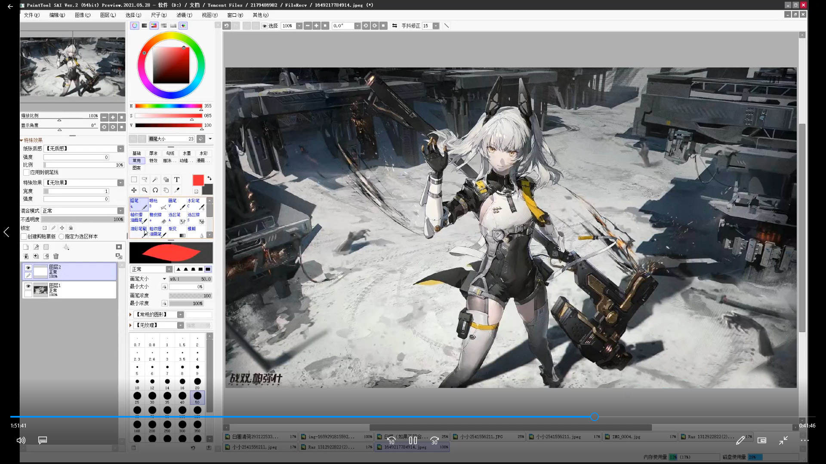Click the video progress bar handle
The image size is (826, 464).
click(x=594, y=417)
